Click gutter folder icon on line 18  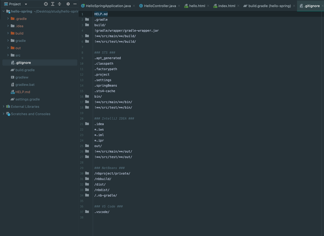point(87,107)
